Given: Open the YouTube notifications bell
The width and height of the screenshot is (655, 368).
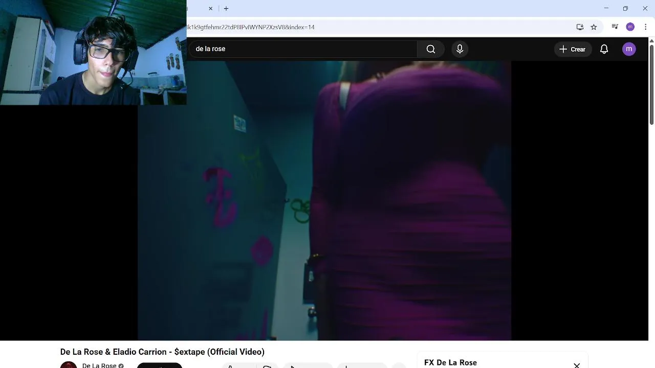Looking at the screenshot, I should pyautogui.click(x=604, y=49).
